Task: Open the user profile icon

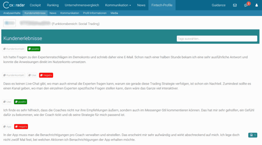Action: (256, 5)
